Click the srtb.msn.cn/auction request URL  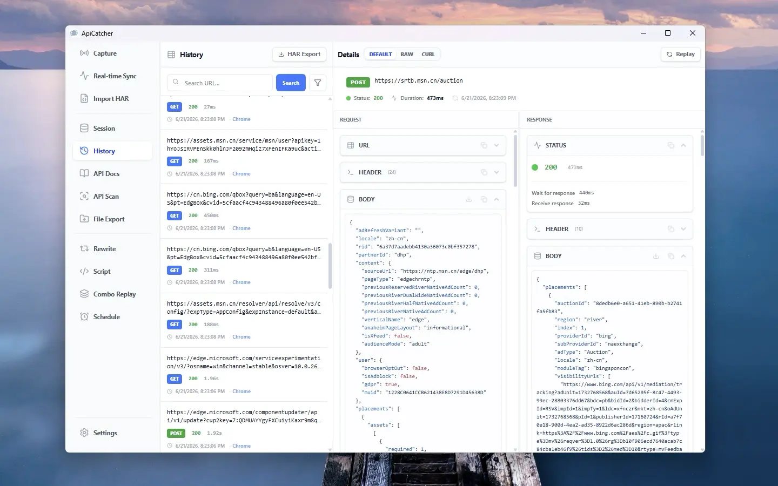pos(419,81)
